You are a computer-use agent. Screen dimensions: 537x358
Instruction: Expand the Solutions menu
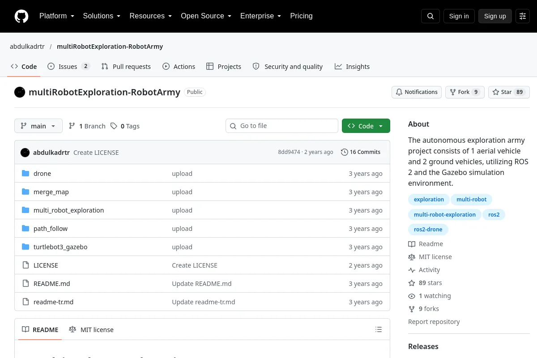click(x=102, y=16)
